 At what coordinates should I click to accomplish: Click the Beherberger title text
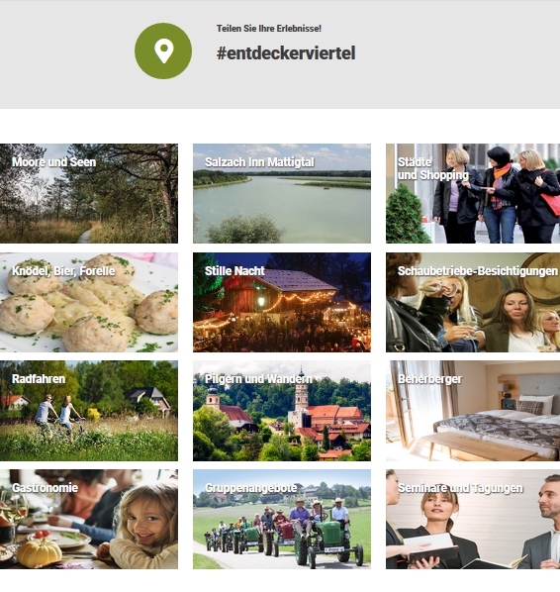[429, 379]
